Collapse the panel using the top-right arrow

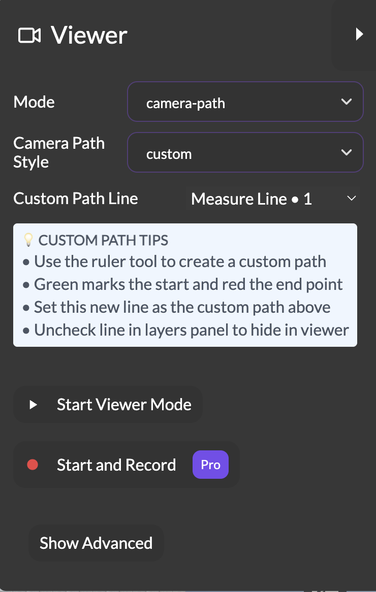360,34
